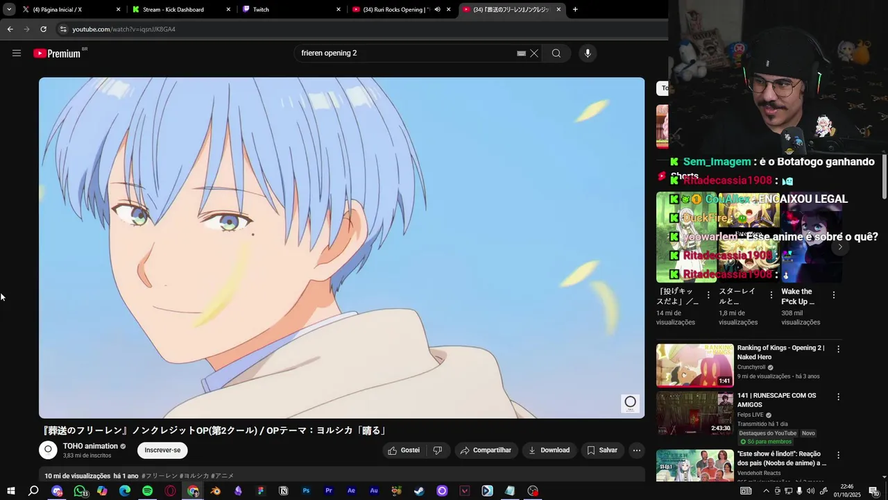The width and height of the screenshot is (888, 500).
Task: Open the on-screen keyboard in search box
Action: coord(521,53)
